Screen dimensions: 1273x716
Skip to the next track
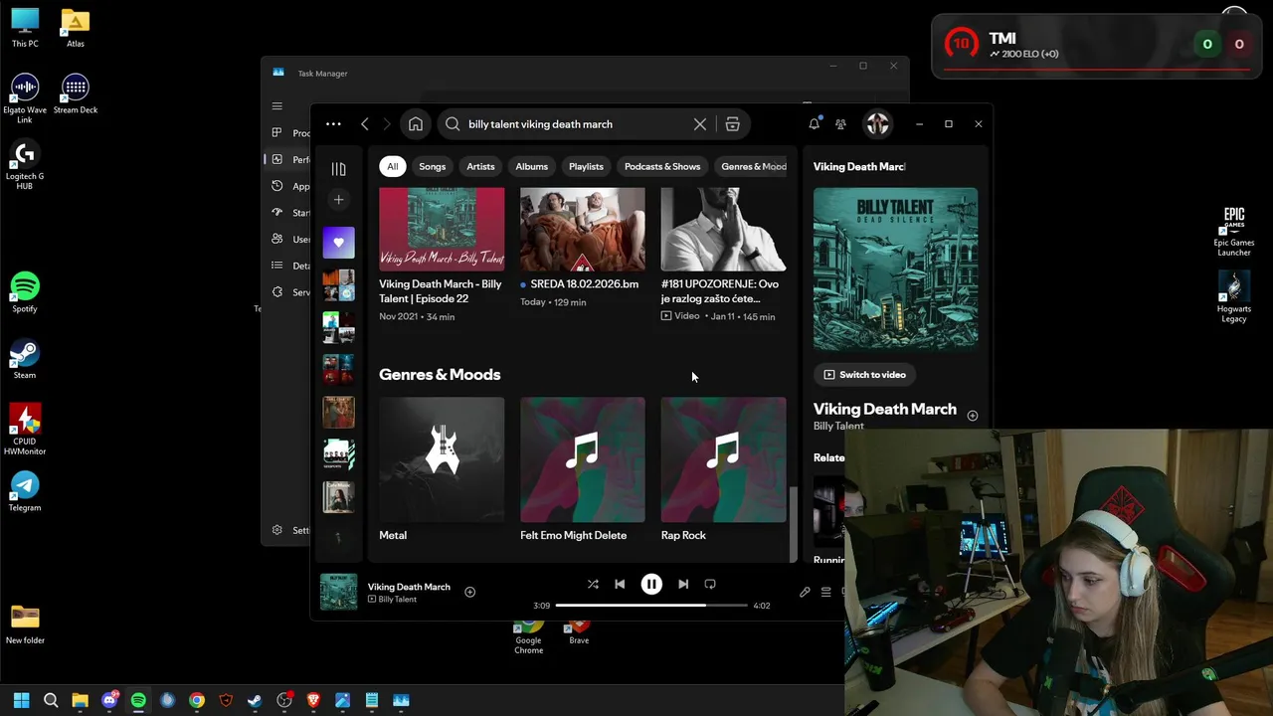683,585
